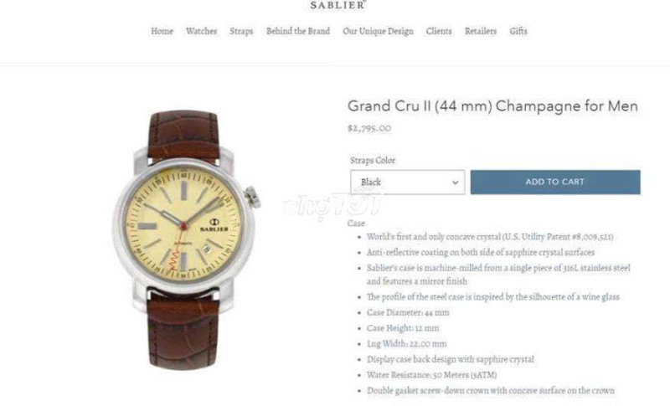This screenshot has height=406, width=670.
Task: Click the watch crown in the photo
Action: coord(253,197)
